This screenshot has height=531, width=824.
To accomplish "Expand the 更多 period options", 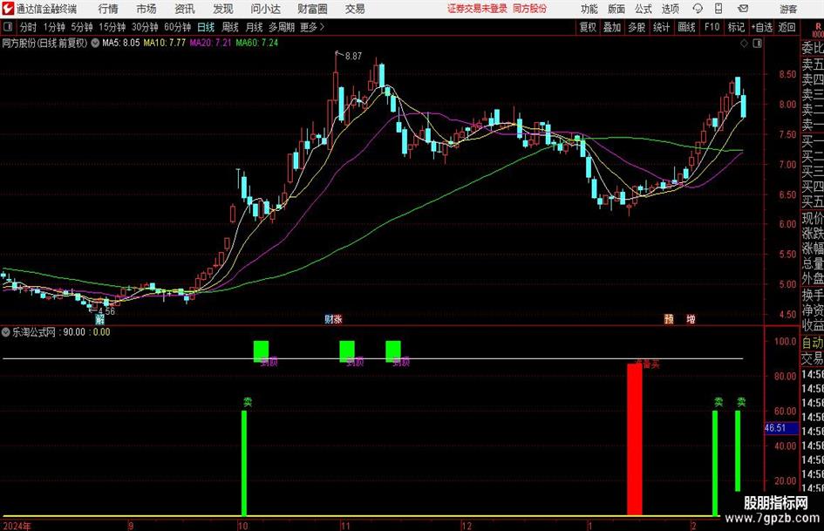I will [x=312, y=27].
